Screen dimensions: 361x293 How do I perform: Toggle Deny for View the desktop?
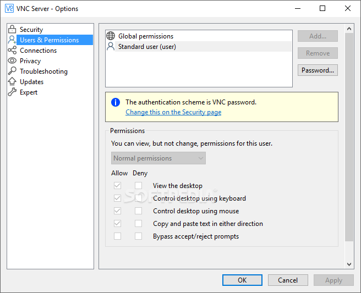coord(138,185)
